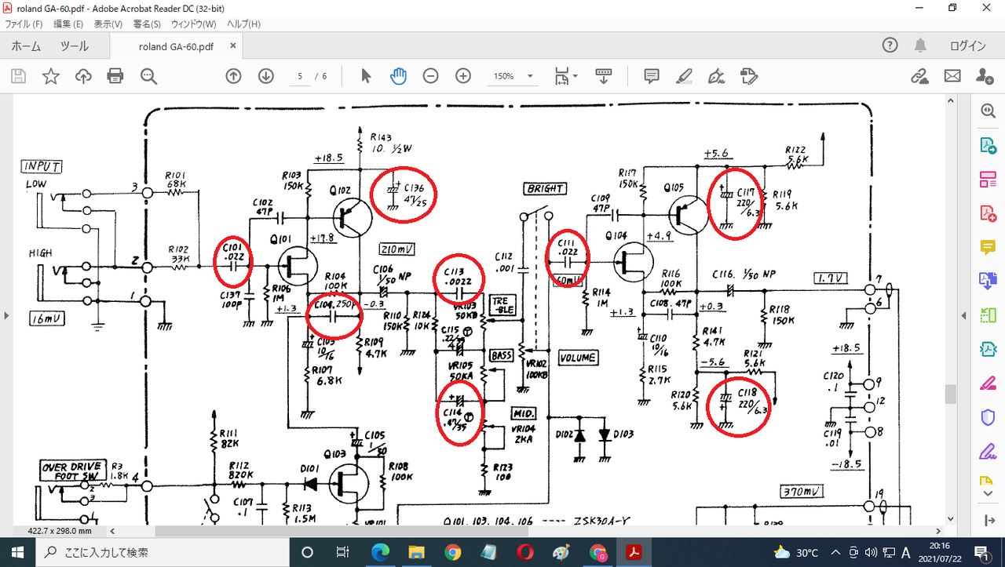Open the Export PDF panel
Image resolution: width=1005 pixels, height=567 pixels.
(x=988, y=144)
